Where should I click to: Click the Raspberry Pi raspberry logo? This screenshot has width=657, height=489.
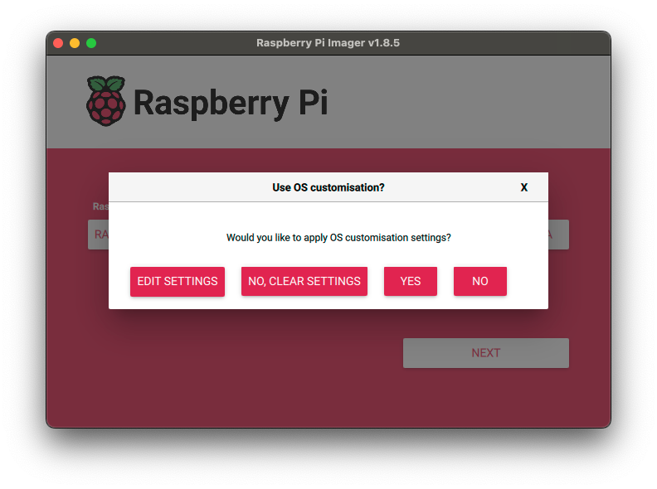(x=105, y=101)
